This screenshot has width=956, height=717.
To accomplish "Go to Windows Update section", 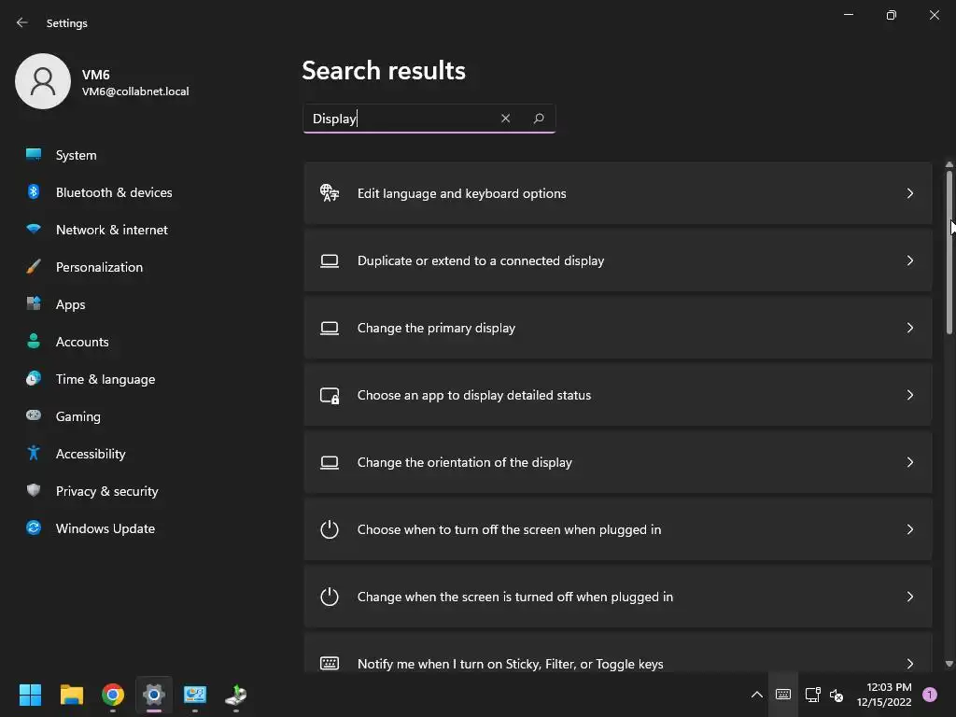I will pyautogui.click(x=105, y=528).
